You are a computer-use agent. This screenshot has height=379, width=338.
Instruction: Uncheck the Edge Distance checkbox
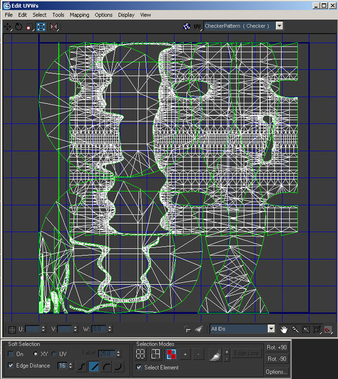tap(12, 365)
